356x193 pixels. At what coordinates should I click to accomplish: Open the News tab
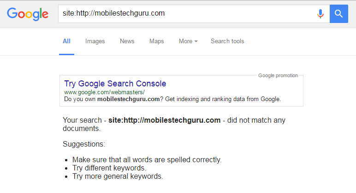127,41
